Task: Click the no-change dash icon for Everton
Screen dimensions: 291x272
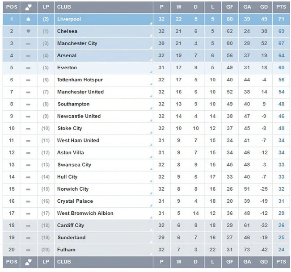Action: point(28,68)
